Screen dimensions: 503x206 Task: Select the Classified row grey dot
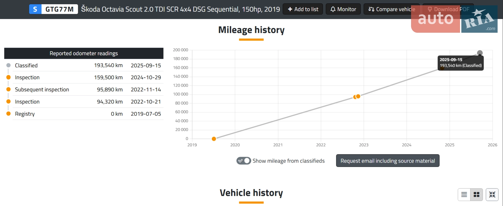(x=8, y=65)
